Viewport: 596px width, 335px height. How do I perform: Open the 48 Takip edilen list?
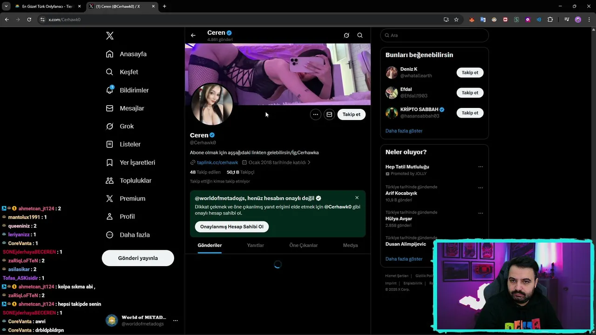(x=205, y=172)
